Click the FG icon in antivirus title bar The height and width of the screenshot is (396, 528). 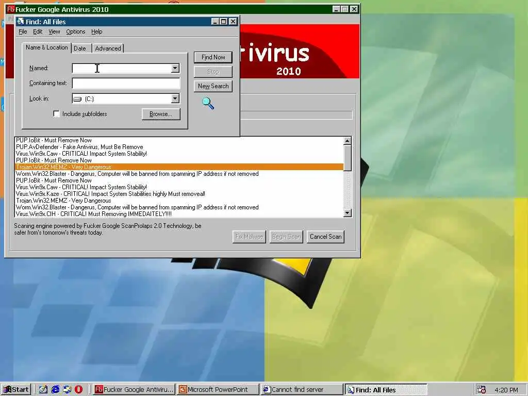coord(10,9)
